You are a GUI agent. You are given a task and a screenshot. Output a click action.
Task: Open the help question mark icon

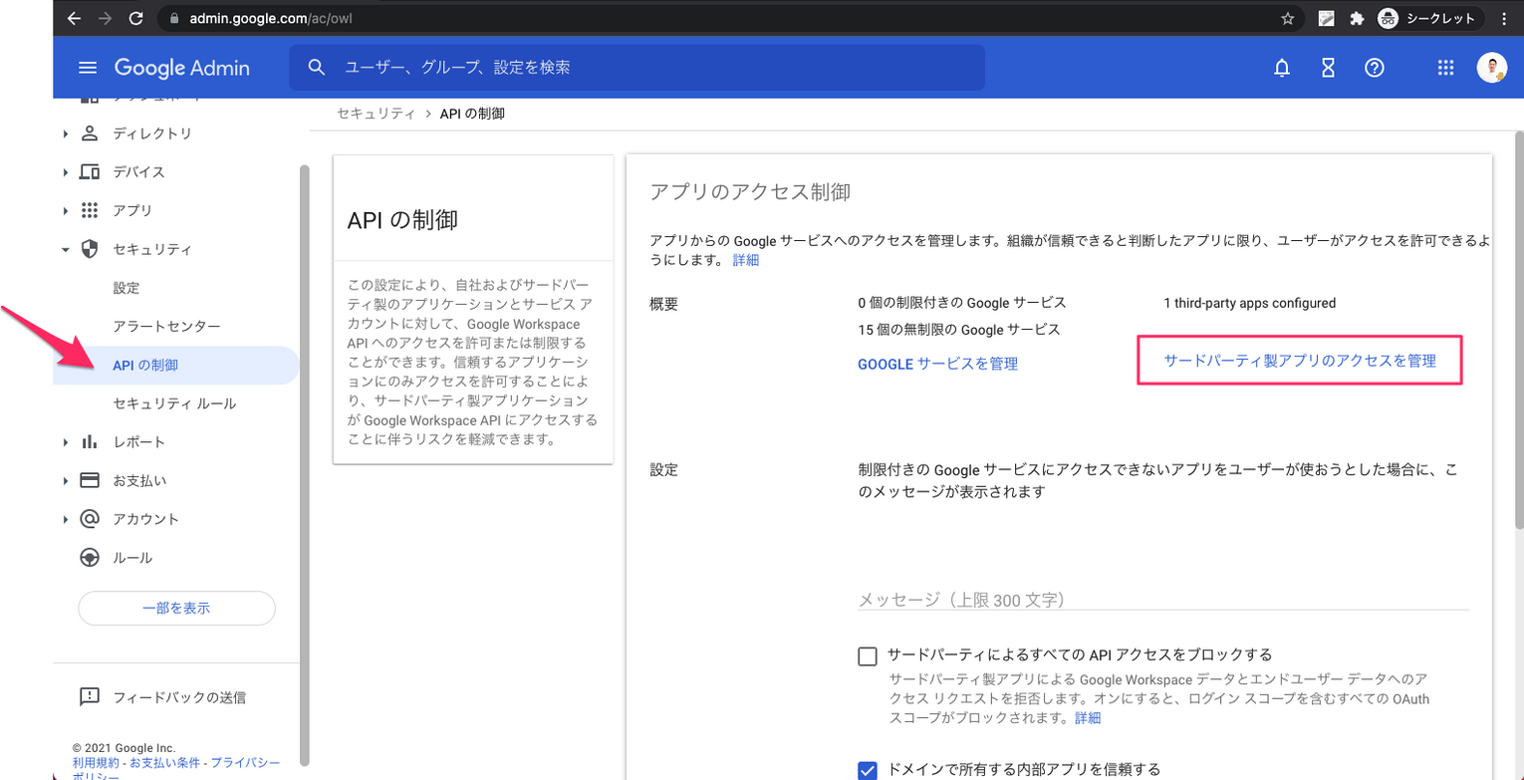pyautogui.click(x=1375, y=68)
